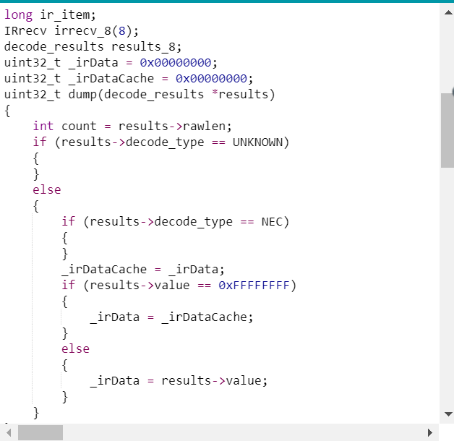Click the horizontal scrollbar left arrow
The image size is (454, 441).
[9, 432]
